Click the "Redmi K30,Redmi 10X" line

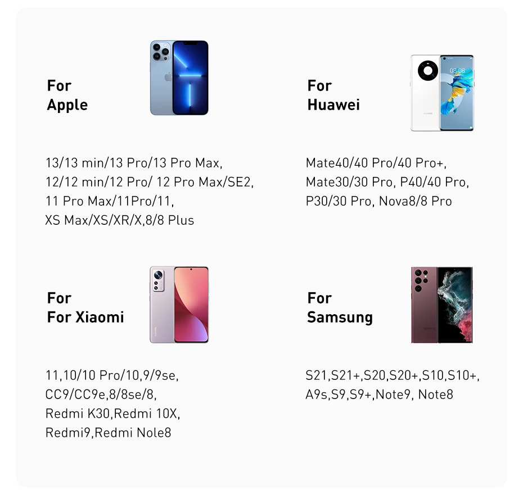[x=112, y=414]
